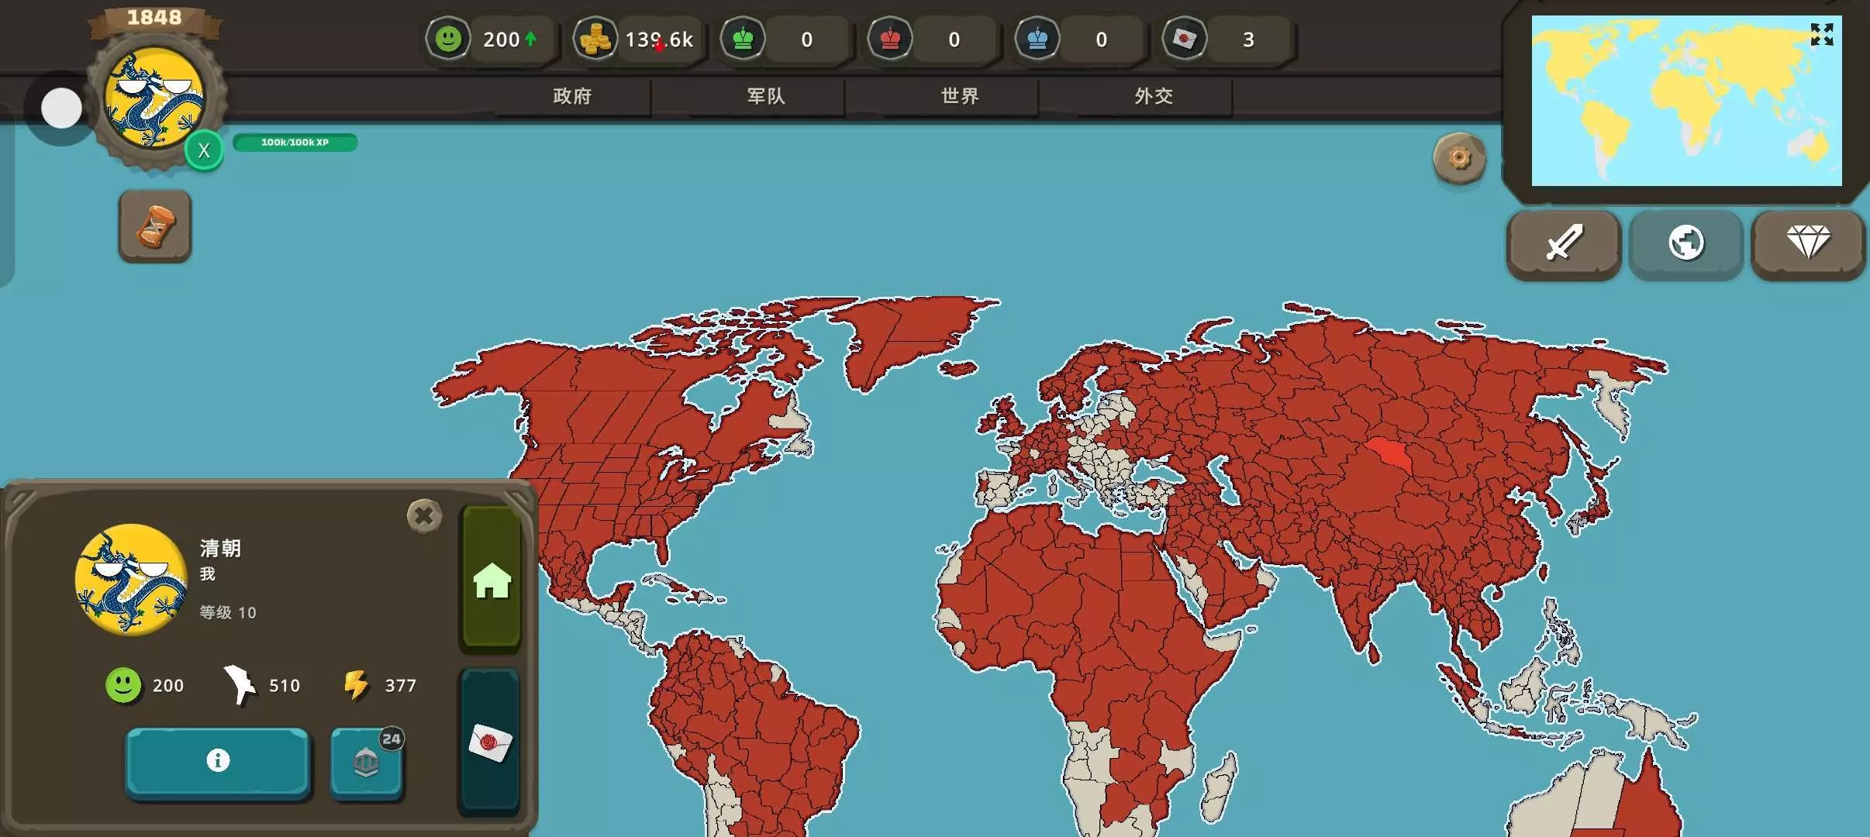Screen dimensions: 1870x837
Task: Open the sealed envelope diplomacy button
Action: pos(490,742)
